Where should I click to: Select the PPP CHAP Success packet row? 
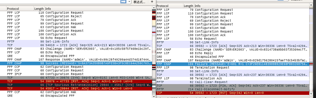pos(76,63)
